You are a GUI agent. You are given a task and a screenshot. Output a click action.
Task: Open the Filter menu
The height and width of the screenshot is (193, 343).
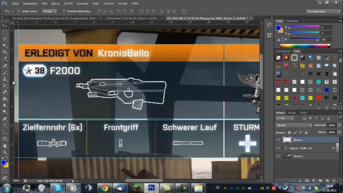[x=95, y=4]
